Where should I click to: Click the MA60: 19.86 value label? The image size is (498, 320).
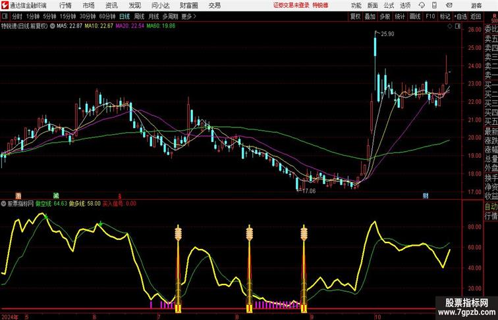coord(161,26)
